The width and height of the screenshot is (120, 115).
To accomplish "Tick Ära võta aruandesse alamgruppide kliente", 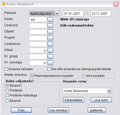I will pos(49,69).
